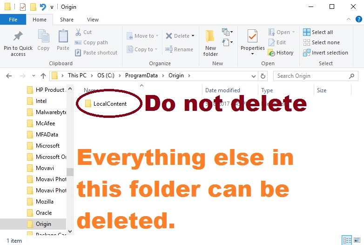Open the File menu

coord(13,20)
